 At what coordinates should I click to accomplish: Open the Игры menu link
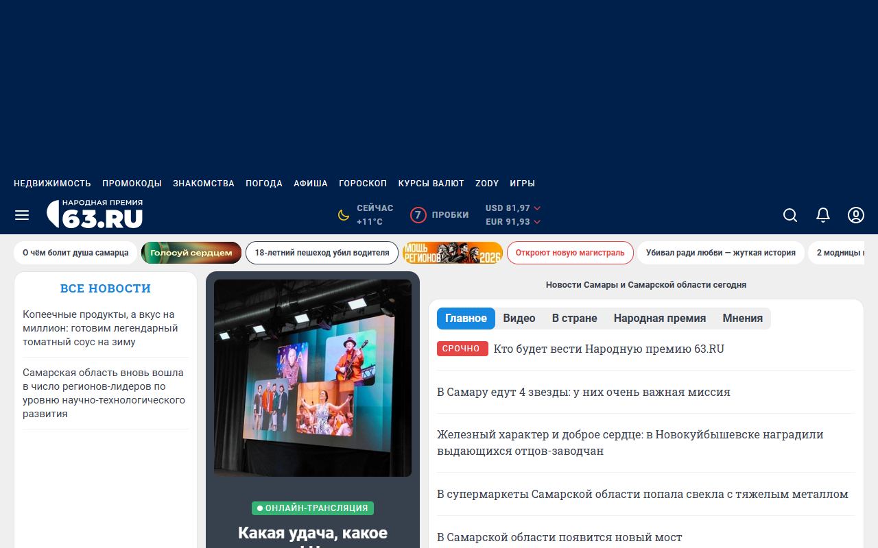522,184
